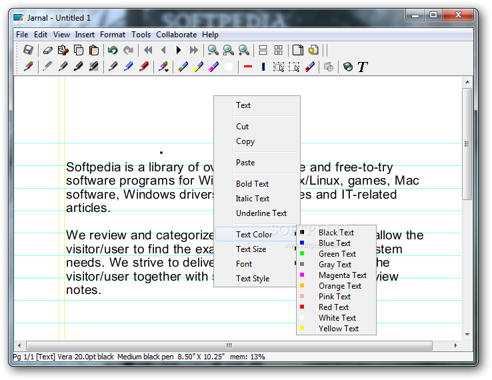Select the first dashed rectangle selection tool
The width and height of the screenshot is (492, 380).
[279, 67]
